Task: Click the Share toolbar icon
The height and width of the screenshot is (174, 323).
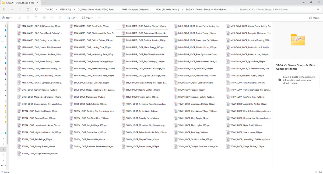Action: [52, 18]
